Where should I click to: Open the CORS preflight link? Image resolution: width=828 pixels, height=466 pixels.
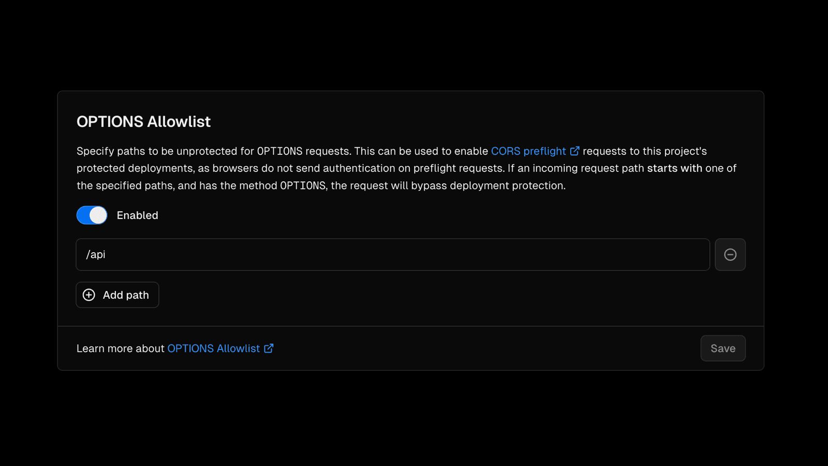pyautogui.click(x=528, y=151)
